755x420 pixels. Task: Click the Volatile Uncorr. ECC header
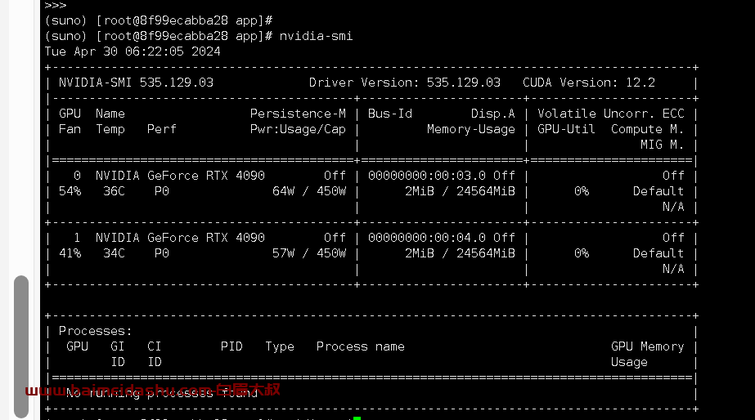coord(610,114)
